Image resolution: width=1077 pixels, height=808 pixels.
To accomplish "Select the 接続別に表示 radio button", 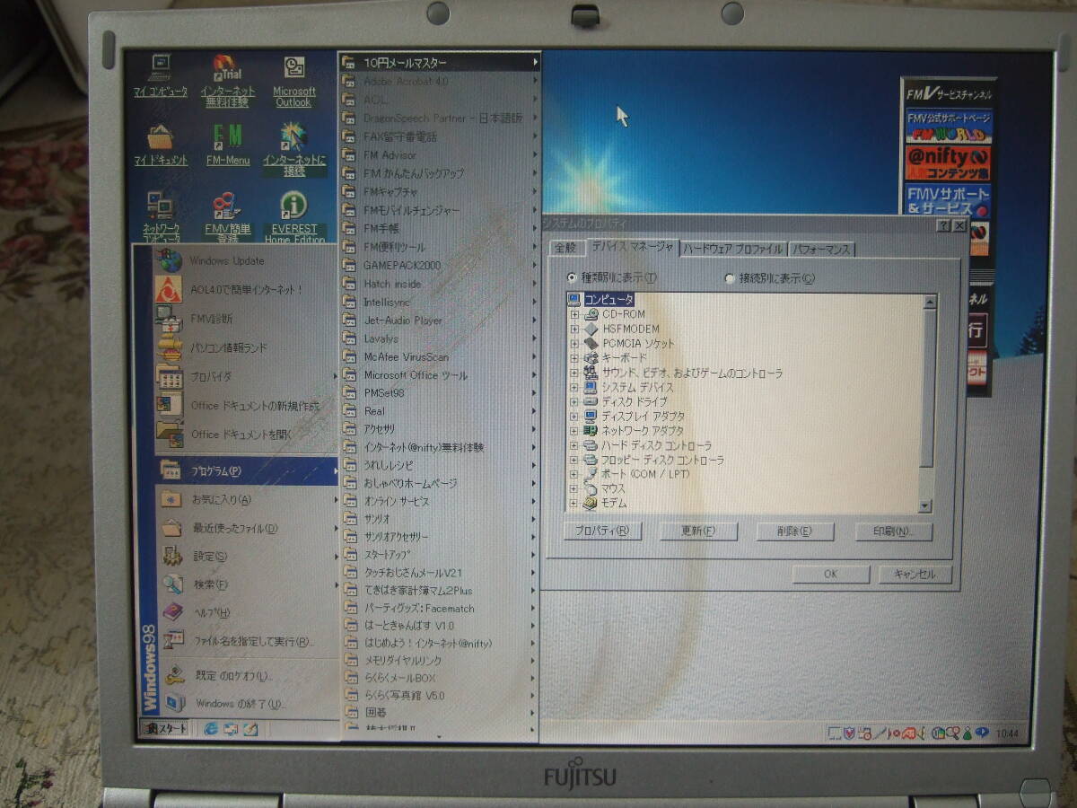I will [729, 278].
